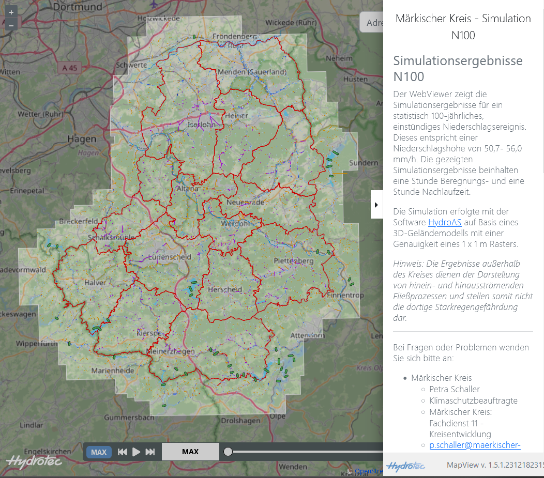Click the Hydrotec logo on the map

(x=27, y=461)
